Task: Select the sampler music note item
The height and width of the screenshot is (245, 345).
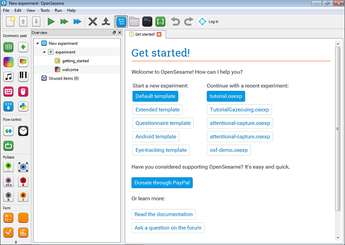Action: (8, 77)
